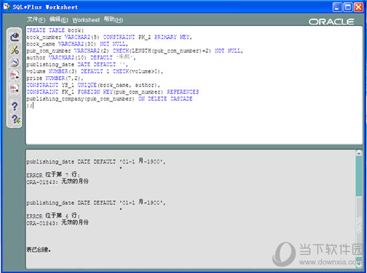Maximize the SQL*Plus Worksheet window
The width and height of the screenshot is (367, 273).
(x=348, y=7)
